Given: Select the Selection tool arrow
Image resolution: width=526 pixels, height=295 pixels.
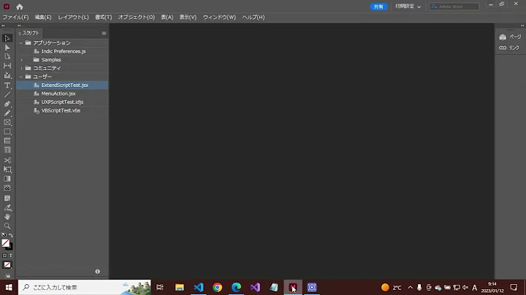Looking at the screenshot, I should [x=7, y=38].
